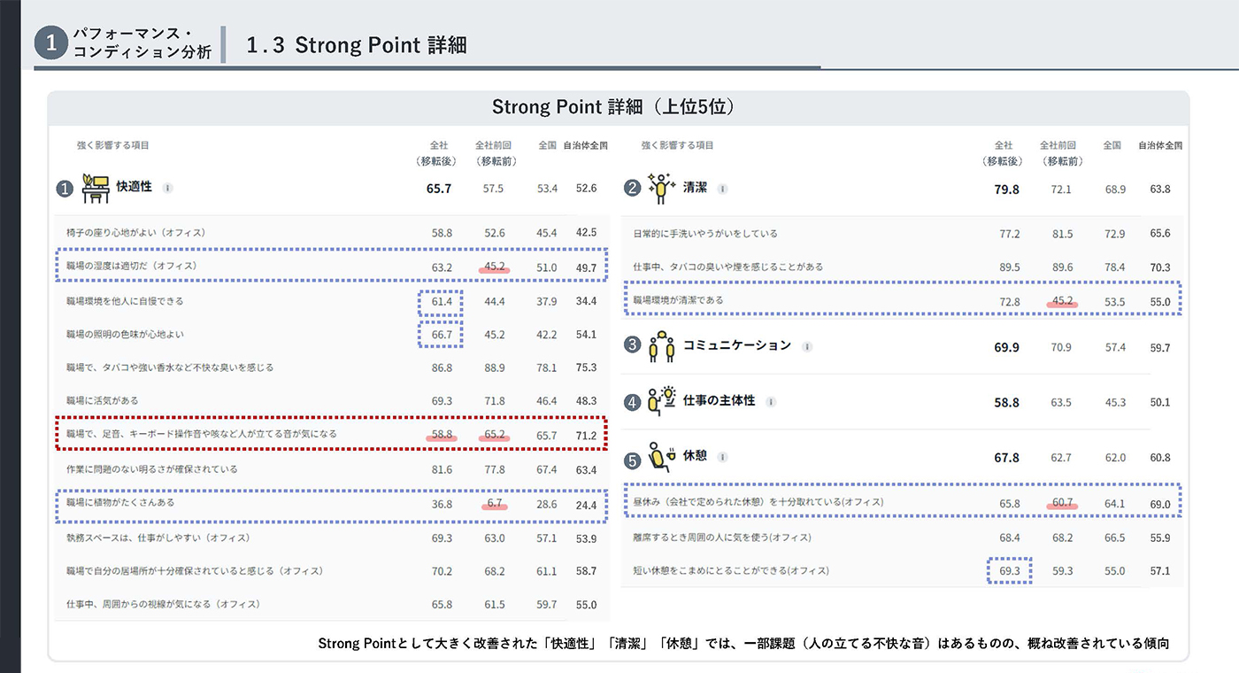Open info icon next to コミュニケーション

[x=806, y=347]
